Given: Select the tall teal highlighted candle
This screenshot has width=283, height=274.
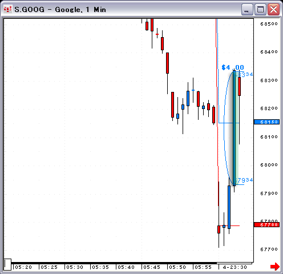Looking at the screenshot, I should 235,128.
